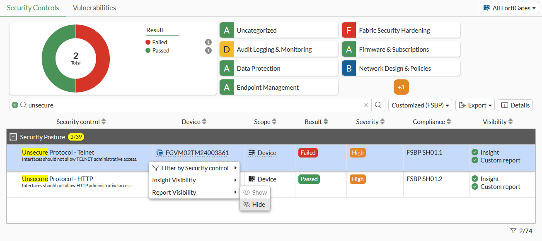Click the magnifier search icon
Screen dimensions: 542x241
tap(377, 105)
